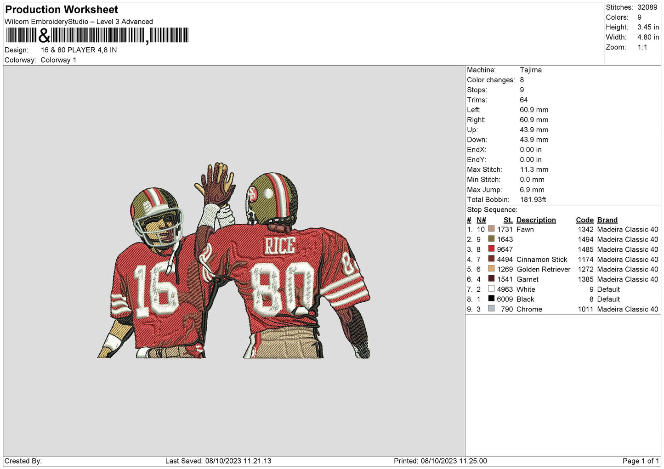Click the 'Page 1 of 1' footer

pos(641,461)
